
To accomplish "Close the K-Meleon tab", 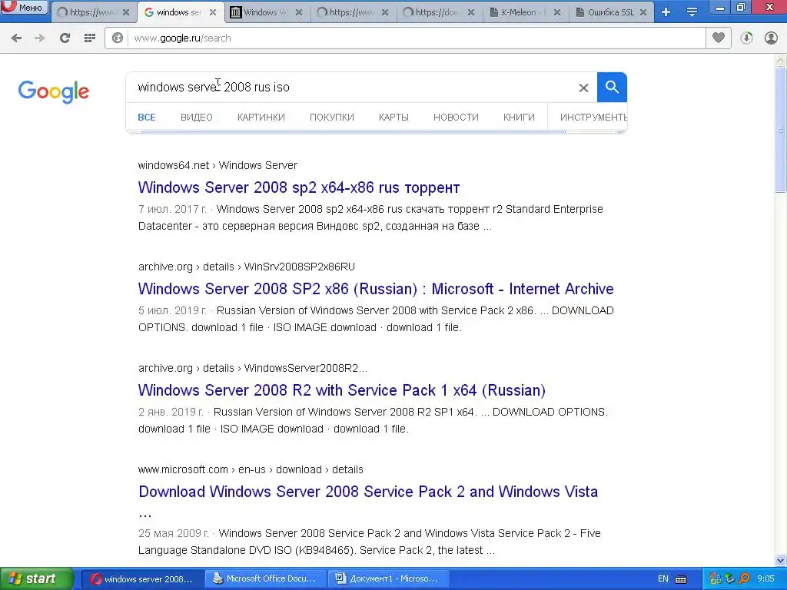I will (557, 12).
